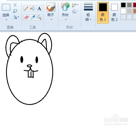Select the Fill with color bucket
The image size is (136, 129).
(x=33, y=8)
